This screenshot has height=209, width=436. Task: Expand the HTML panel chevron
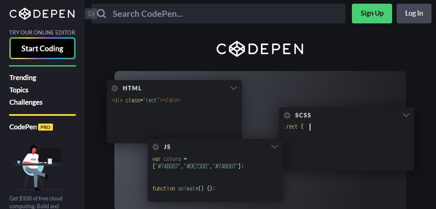[x=233, y=88]
